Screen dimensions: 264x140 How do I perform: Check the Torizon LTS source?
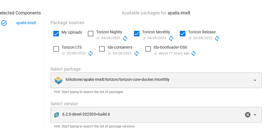click(56, 49)
